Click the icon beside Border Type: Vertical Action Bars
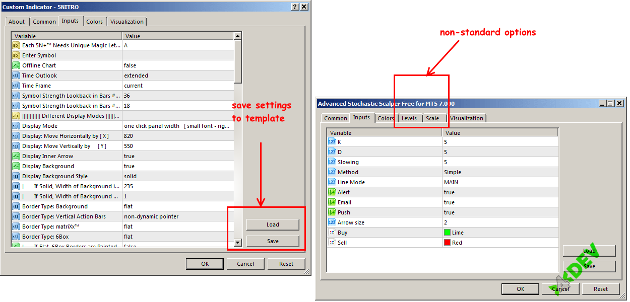 (x=16, y=216)
